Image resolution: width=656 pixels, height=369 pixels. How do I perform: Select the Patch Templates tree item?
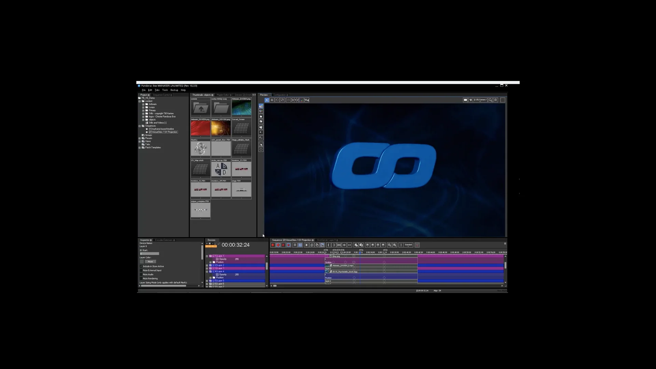(x=153, y=148)
